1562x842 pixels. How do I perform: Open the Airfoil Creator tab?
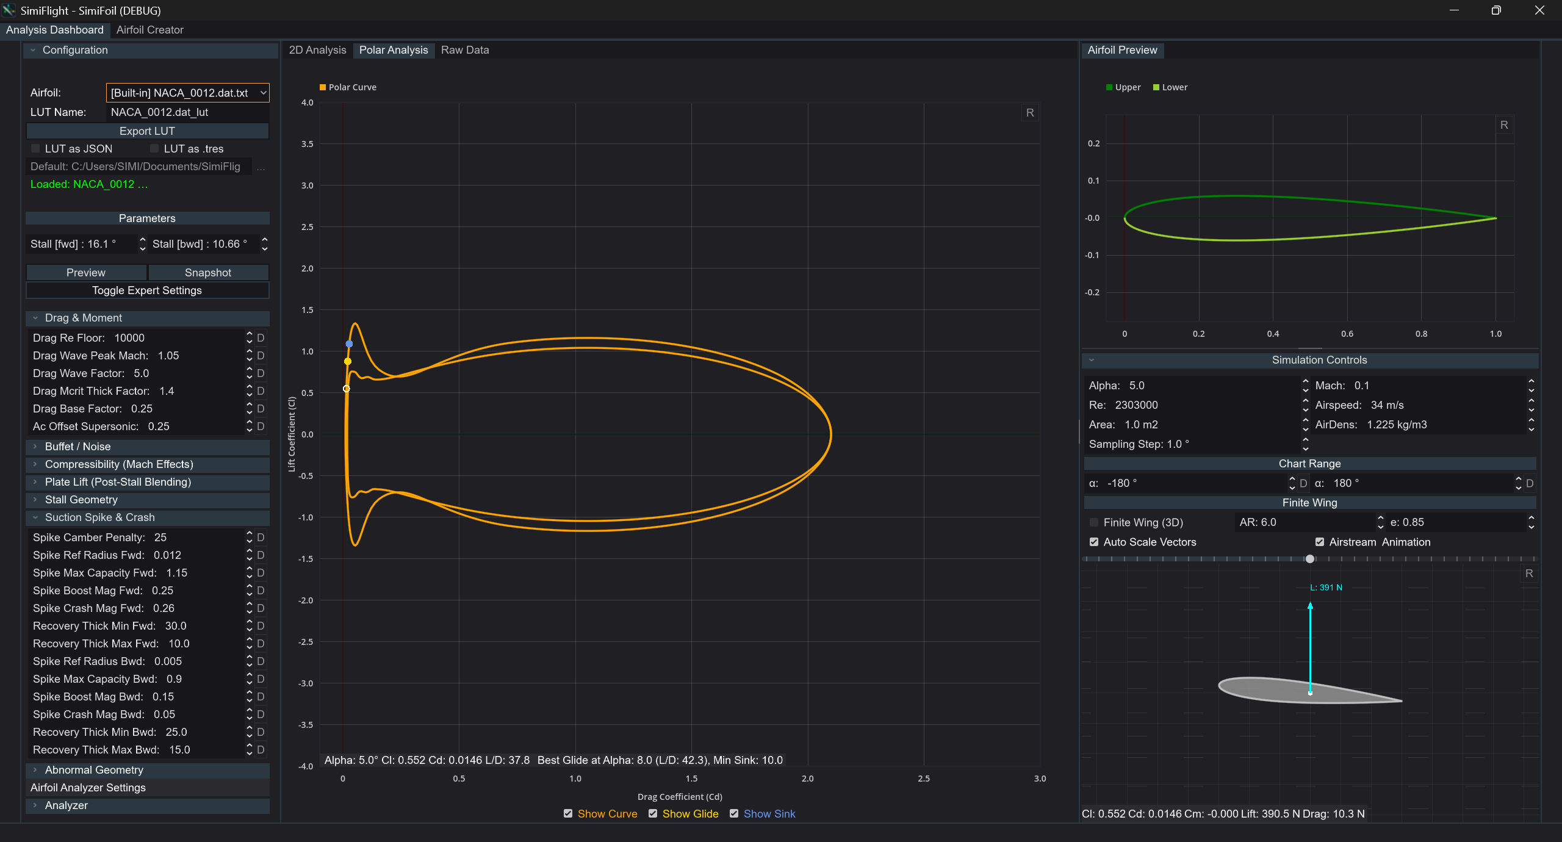coord(149,30)
